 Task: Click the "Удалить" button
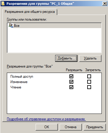[90, 58]
